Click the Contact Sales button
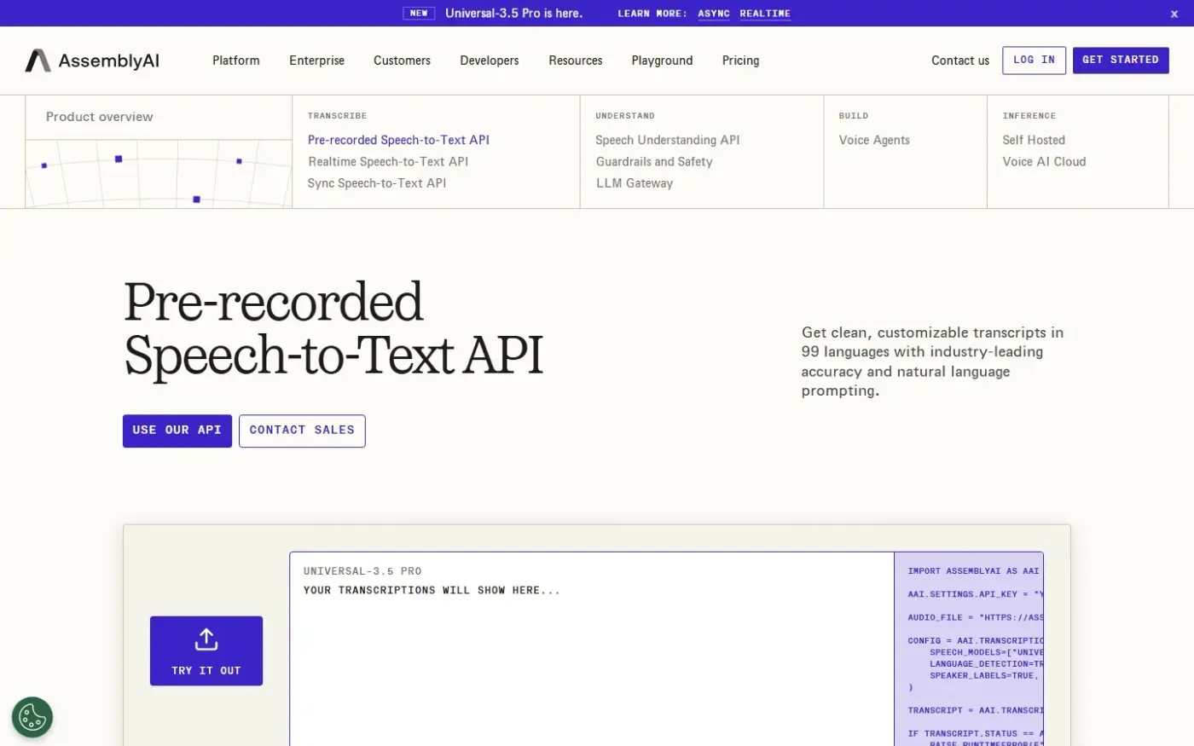The image size is (1194, 746). tap(302, 431)
